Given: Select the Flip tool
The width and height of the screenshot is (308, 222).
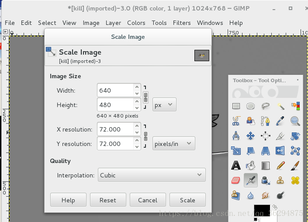Looking at the screenshot, I should (x=280, y=151).
